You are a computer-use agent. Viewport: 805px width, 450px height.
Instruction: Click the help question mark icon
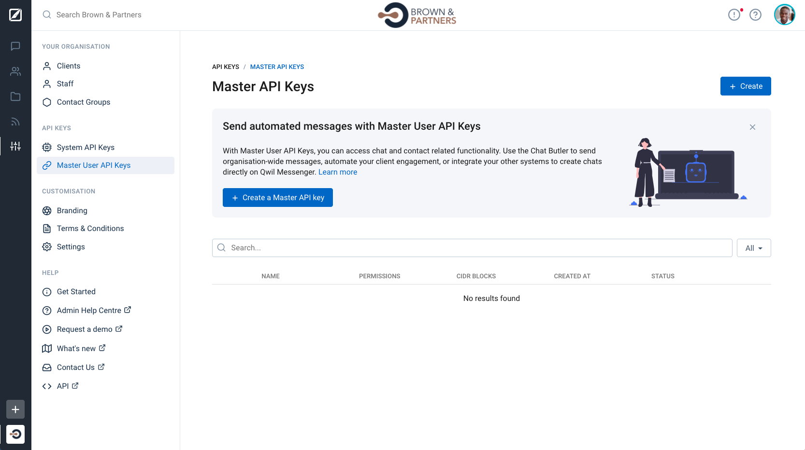point(756,15)
